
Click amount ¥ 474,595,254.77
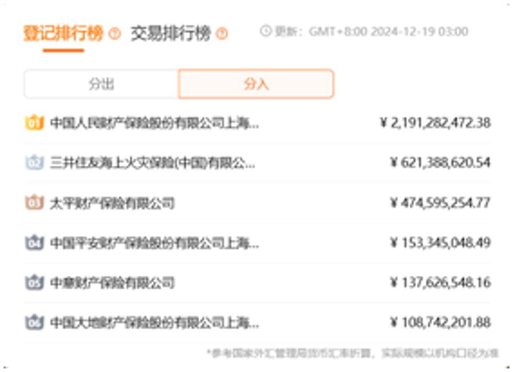click(x=441, y=203)
